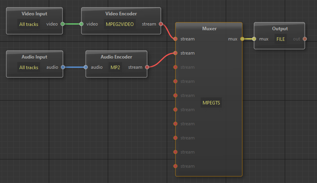Click the last unused stream port on Muxer
Screen dimensions: 317x183
pos(175,166)
